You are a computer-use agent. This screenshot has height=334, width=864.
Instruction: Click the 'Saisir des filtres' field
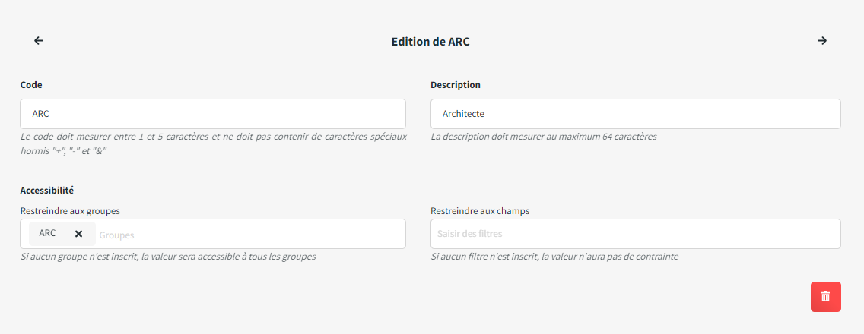tap(635, 234)
